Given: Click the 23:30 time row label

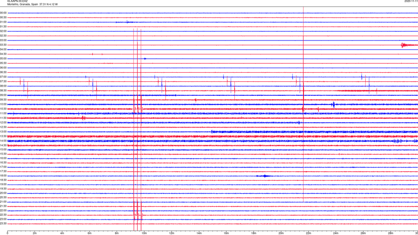Looking at the screenshot, I should (x=3, y=224).
